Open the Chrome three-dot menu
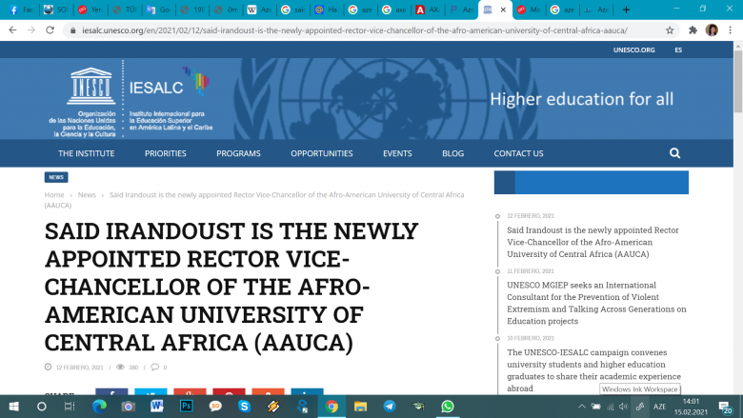This screenshot has width=743, height=418. pyautogui.click(x=731, y=30)
